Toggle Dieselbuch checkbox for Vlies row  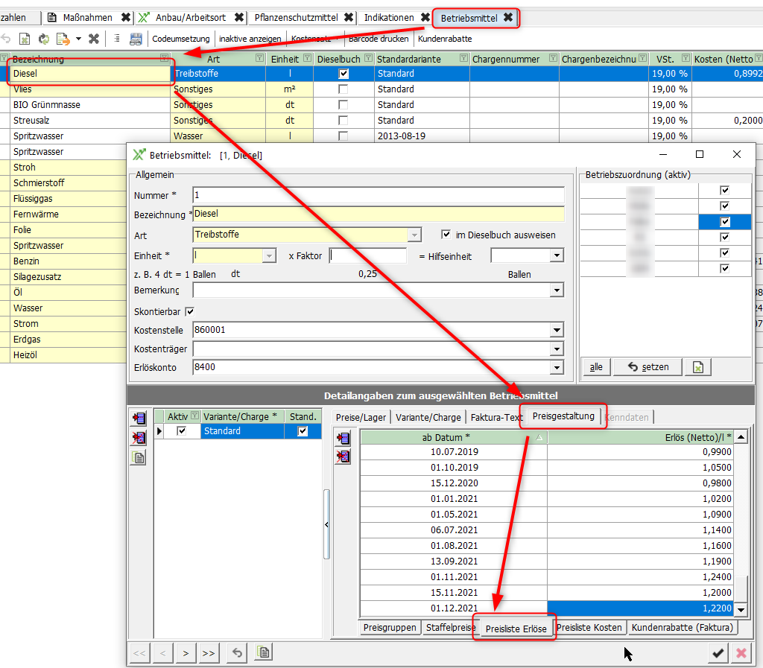343,89
